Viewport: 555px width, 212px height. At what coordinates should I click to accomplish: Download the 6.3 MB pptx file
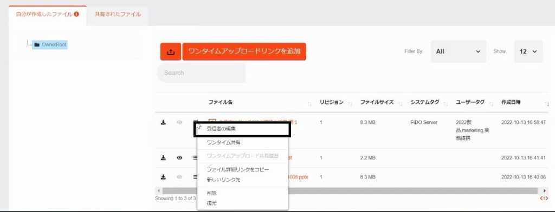tap(163, 177)
